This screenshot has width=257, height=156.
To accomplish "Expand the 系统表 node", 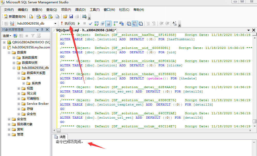I will 24,84.
